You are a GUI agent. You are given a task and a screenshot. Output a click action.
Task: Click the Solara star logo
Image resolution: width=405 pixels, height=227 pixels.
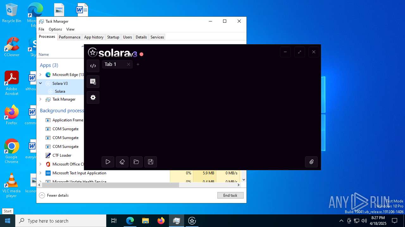(93, 52)
